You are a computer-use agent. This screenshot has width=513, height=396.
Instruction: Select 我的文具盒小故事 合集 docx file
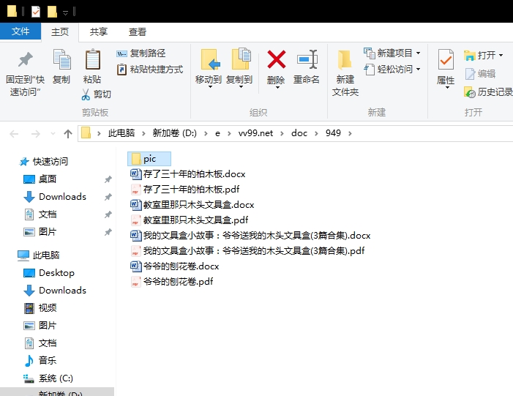pyautogui.click(x=250, y=236)
